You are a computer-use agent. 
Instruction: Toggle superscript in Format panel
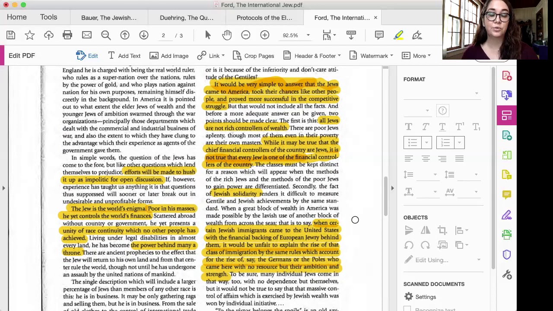pyautogui.click(x=459, y=127)
